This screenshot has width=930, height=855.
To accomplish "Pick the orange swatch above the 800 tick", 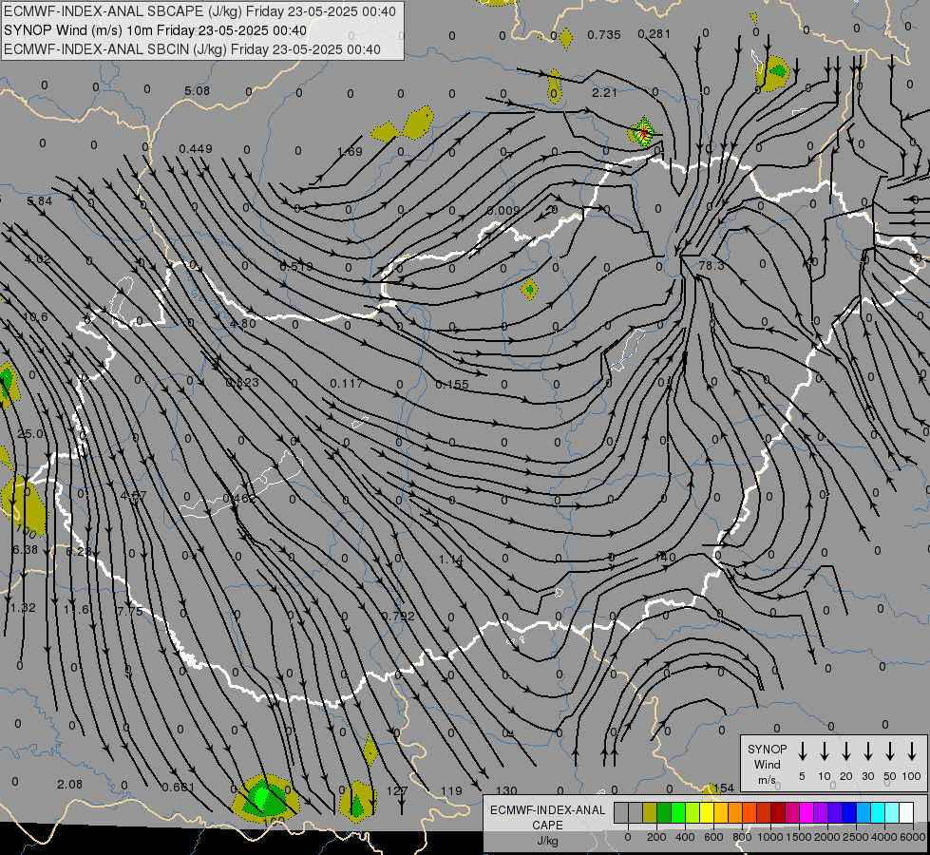I will (735, 813).
